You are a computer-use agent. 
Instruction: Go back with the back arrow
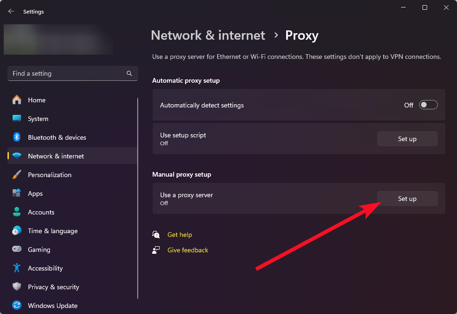tap(11, 11)
